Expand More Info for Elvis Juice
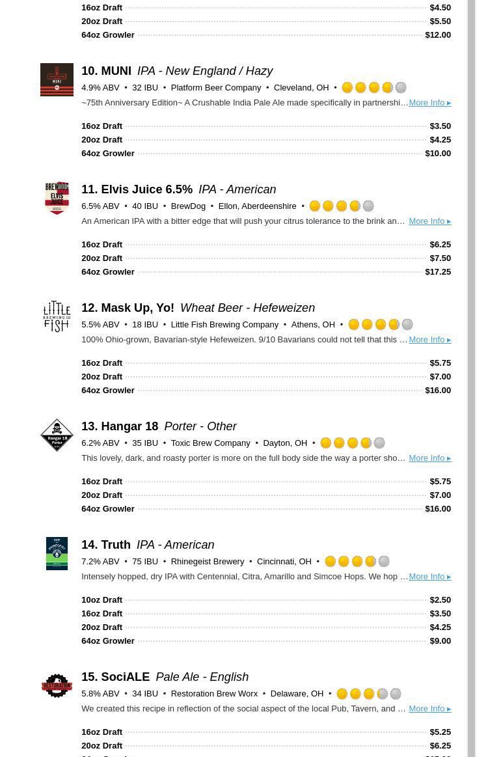This screenshot has width=501, height=757. click(429, 221)
